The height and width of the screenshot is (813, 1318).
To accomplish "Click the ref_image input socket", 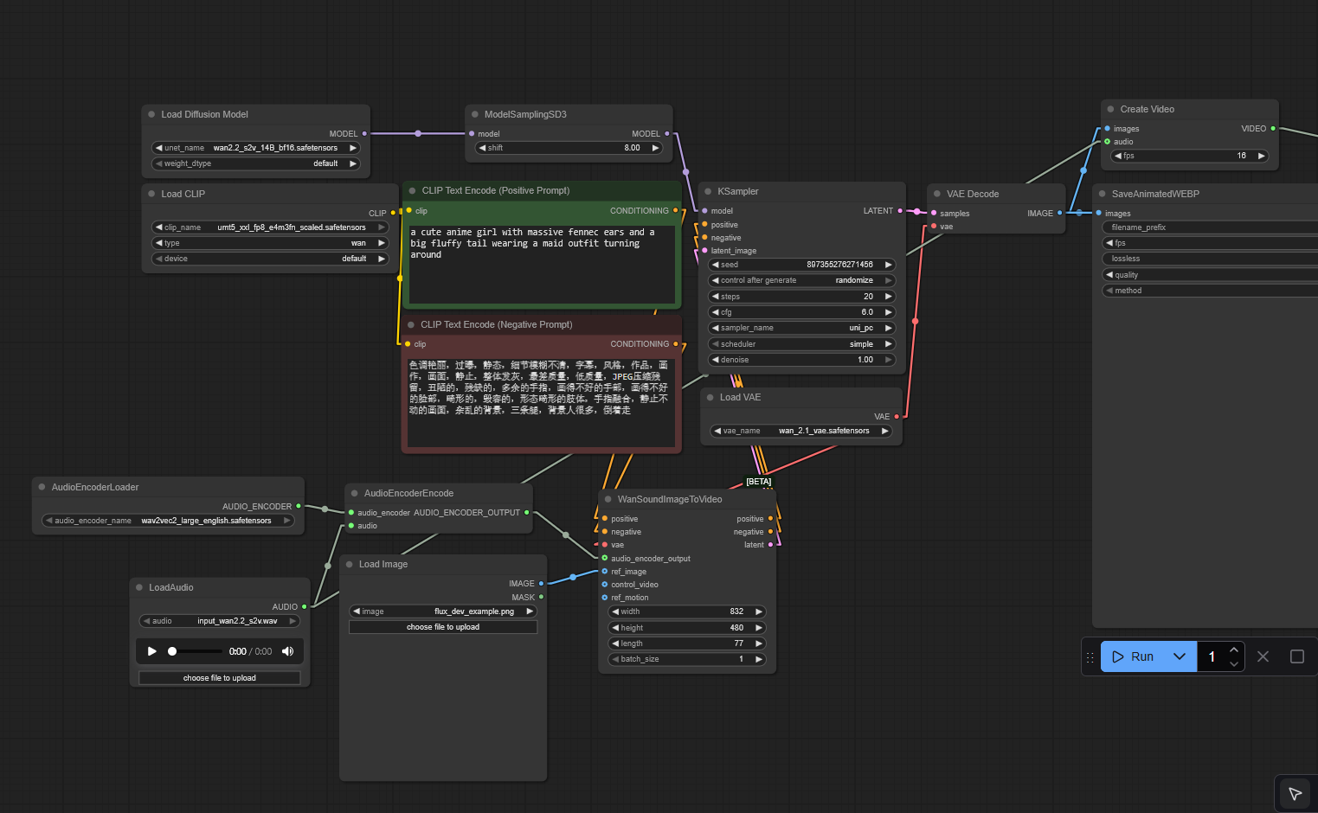I will point(605,572).
